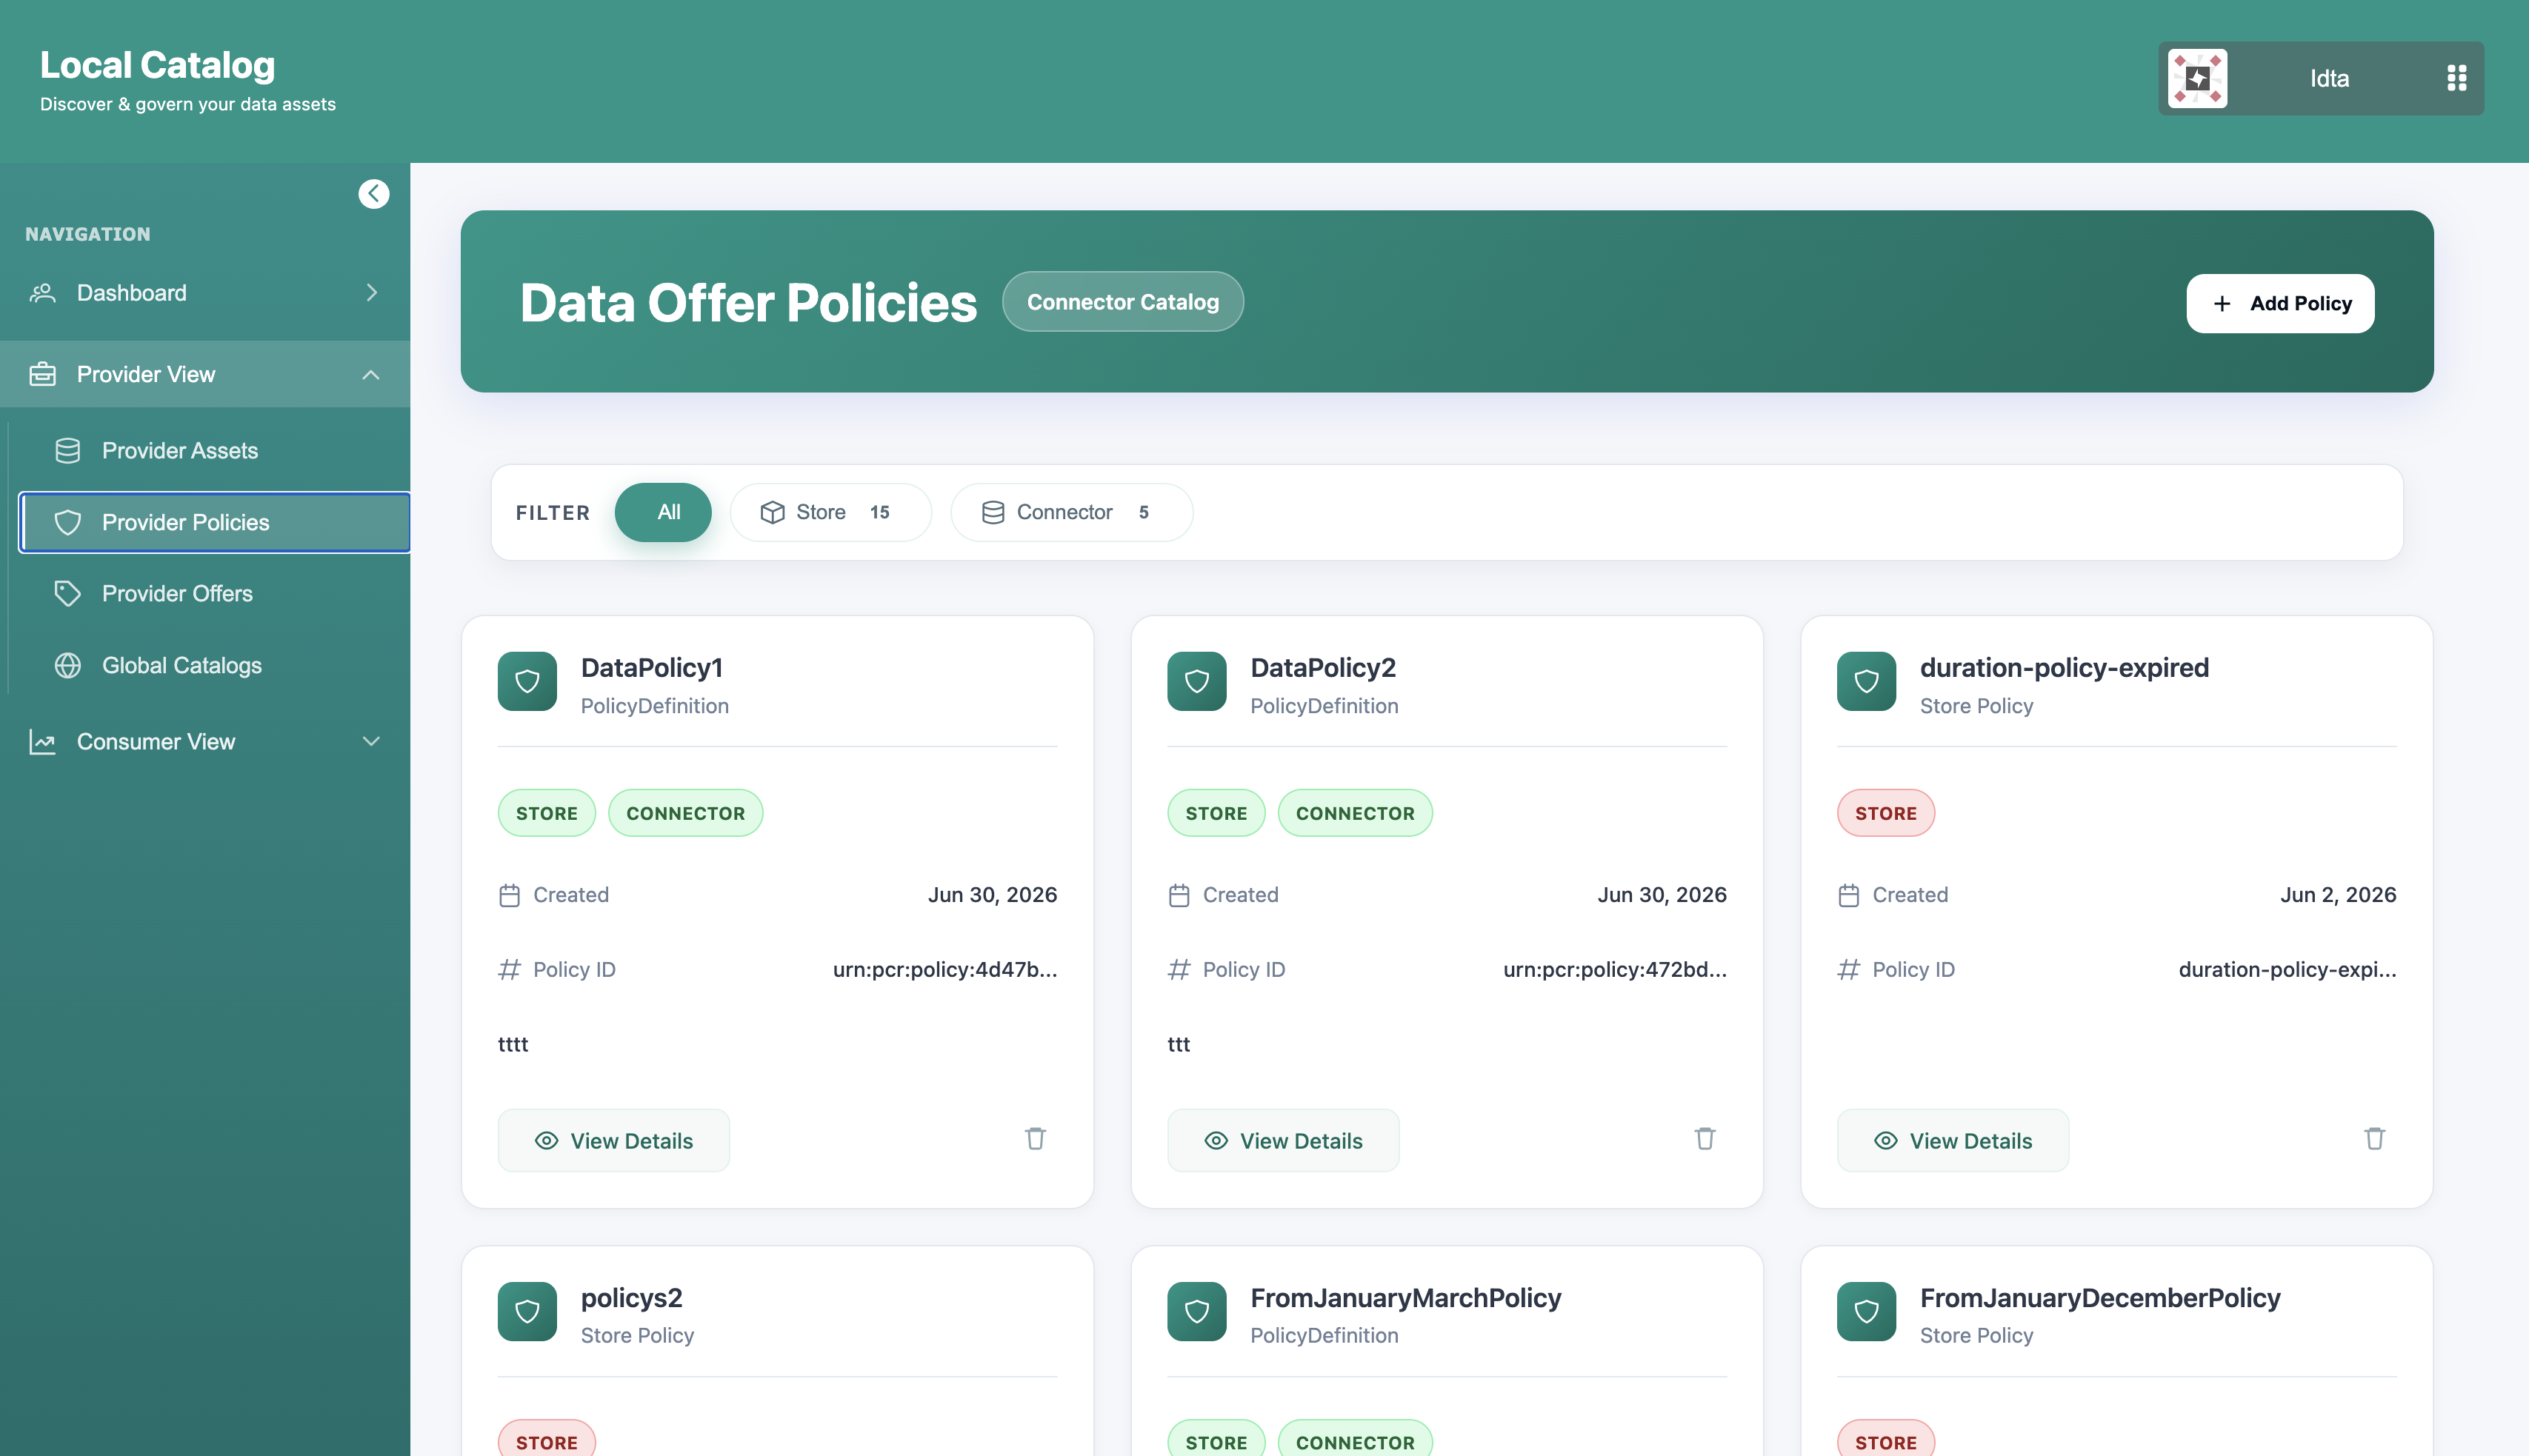Click the shield icon on duration-policy-expired card

[x=1866, y=682]
